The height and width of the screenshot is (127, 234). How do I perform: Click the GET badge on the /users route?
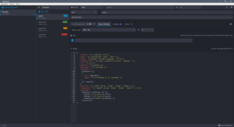65,16
